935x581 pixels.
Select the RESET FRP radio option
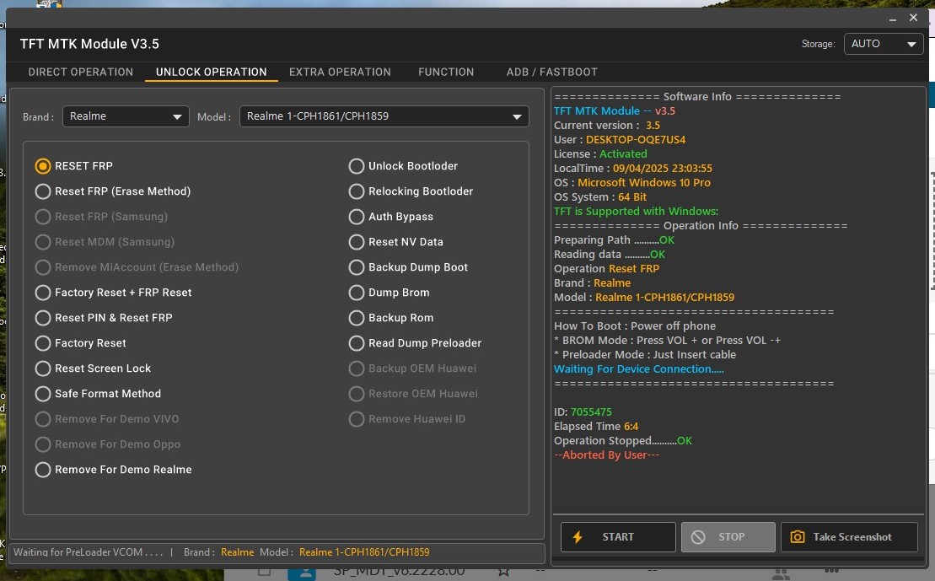42,166
